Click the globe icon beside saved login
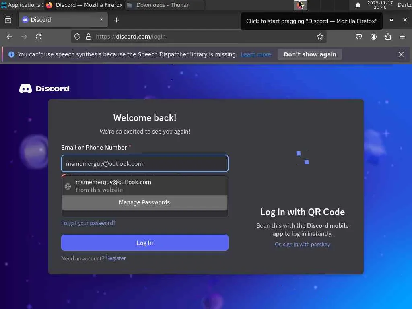Viewport: 412px width, 309px height. [x=68, y=186]
